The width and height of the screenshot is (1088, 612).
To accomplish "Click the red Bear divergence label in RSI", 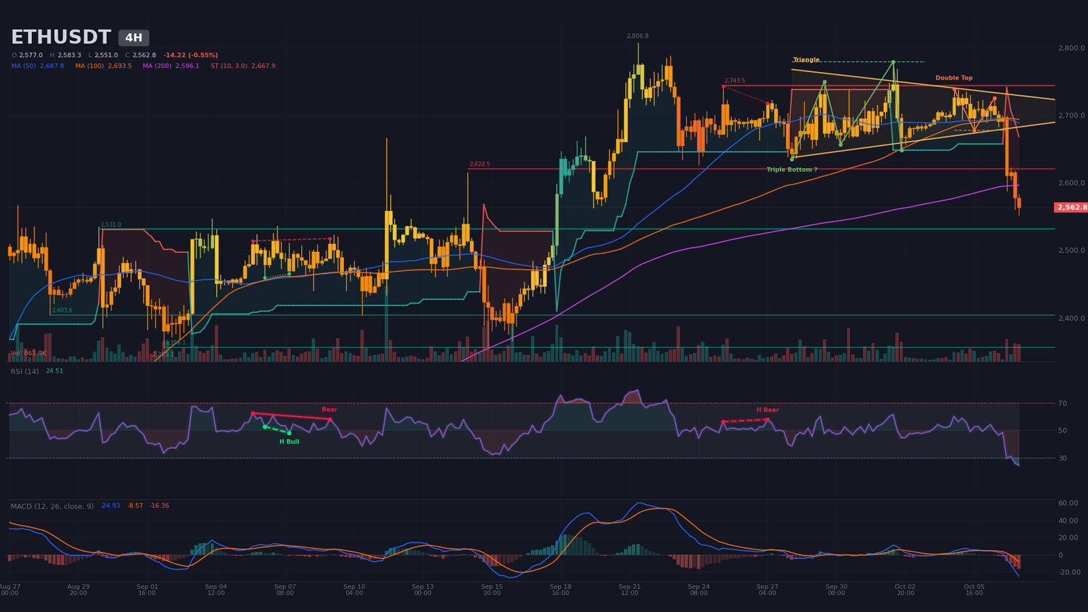I will 329,409.
